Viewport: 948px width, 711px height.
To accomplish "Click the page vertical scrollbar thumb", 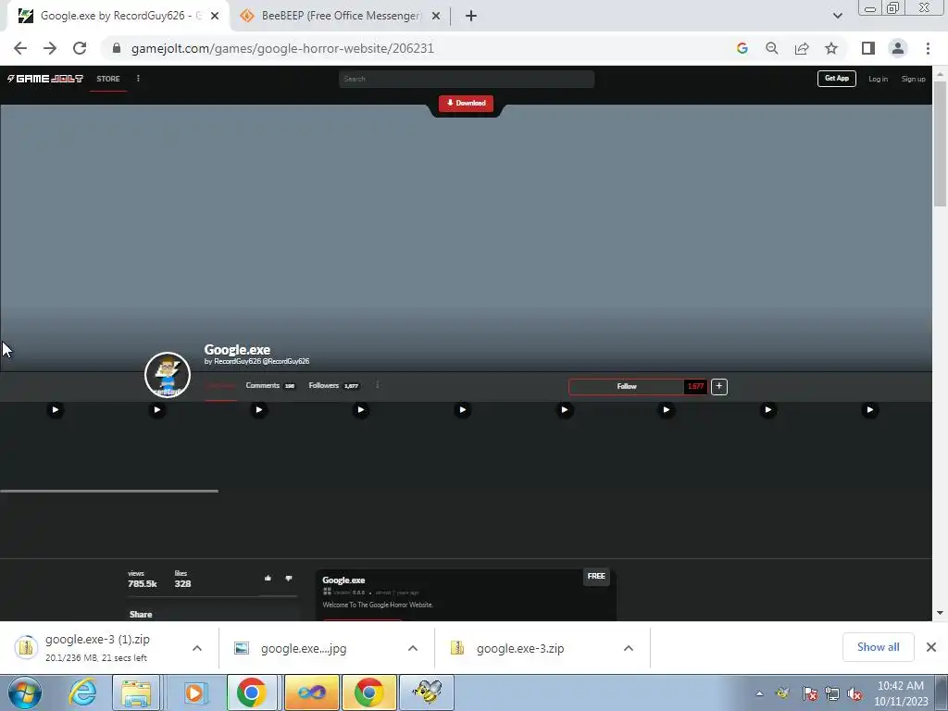I will pos(940,144).
